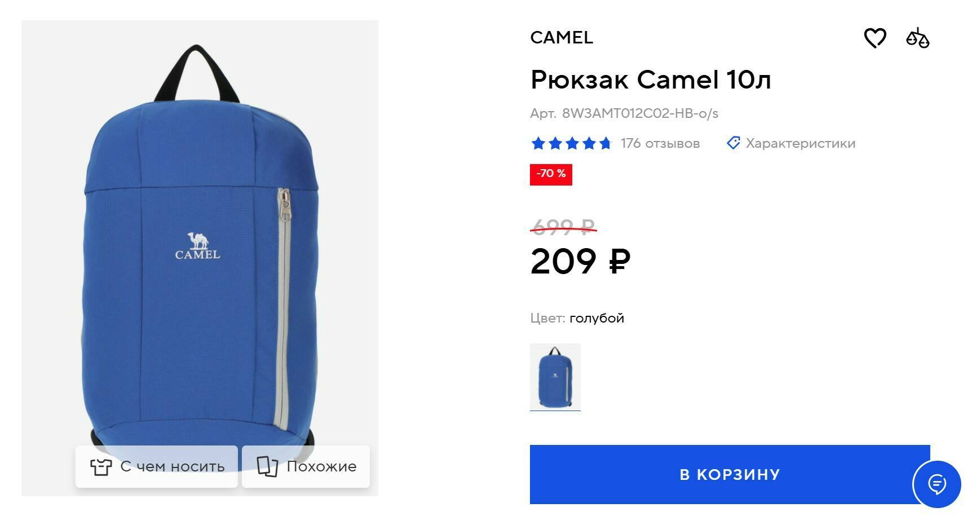The width and height of the screenshot is (972, 525).
Task: Show similar items via 'Похожие'
Action: (306, 466)
